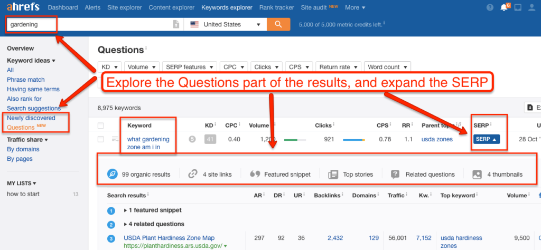Go to Content explorer

(x=172, y=7)
